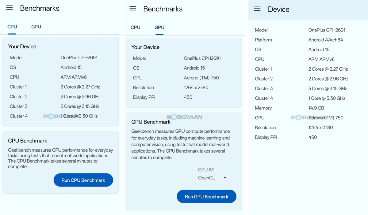Click '2 Cores @ 2.96 GHz' in CPU tab card

tap(81, 97)
